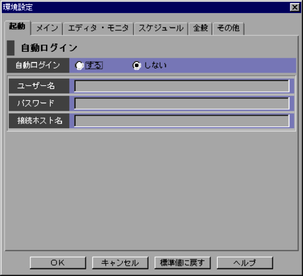Image resolution: width=303 pixels, height=276 pixels.
Task: Confirm settings with the OK button
Action: coord(58,263)
